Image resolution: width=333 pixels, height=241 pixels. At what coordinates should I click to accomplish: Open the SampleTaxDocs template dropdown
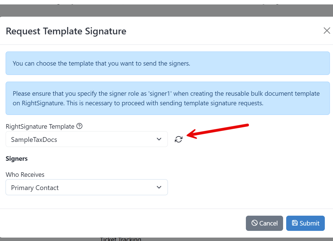point(87,139)
